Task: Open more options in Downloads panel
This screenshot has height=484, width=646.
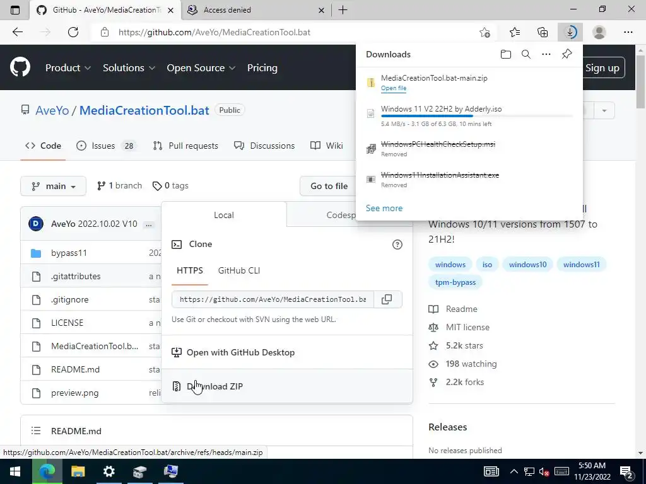Action: 546,54
